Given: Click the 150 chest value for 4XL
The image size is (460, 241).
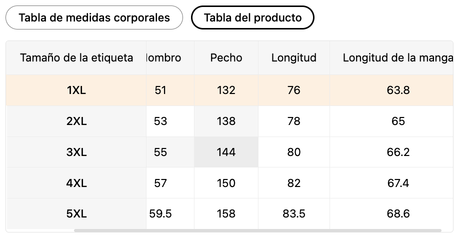Looking at the screenshot, I should pos(226,183).
